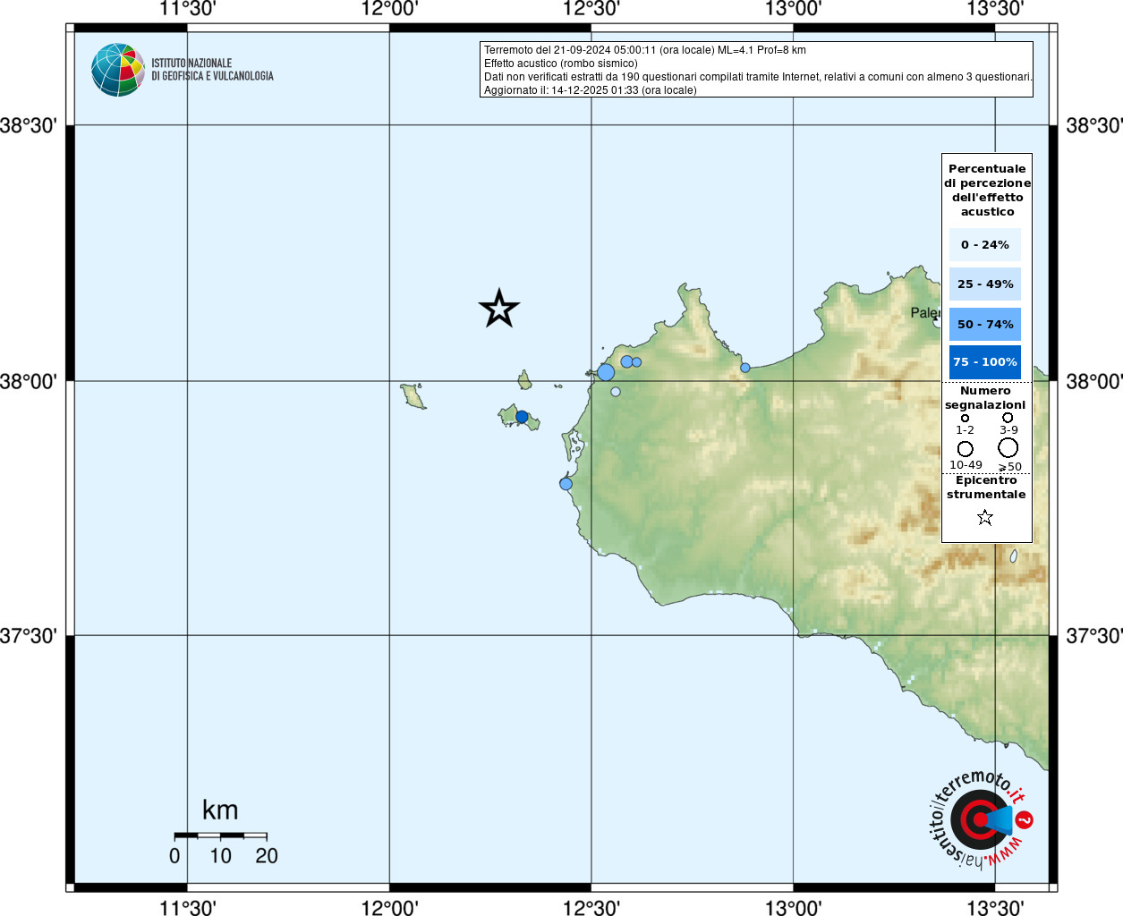Screen dimensions: 1123x916
Task: Click Marettimo island west of Favignana
Action: pyautogui.click(x=413, y=396)
